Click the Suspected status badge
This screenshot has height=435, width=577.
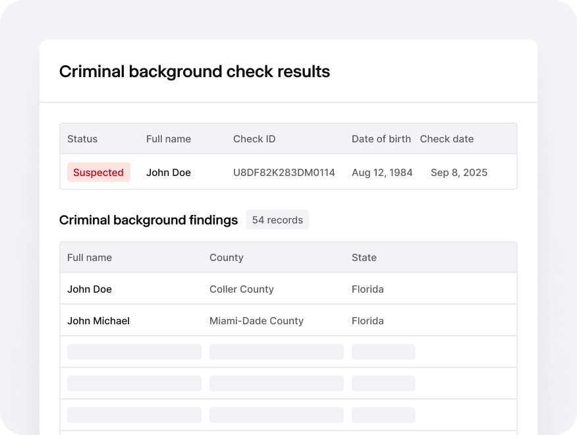[x=98, y=172]
